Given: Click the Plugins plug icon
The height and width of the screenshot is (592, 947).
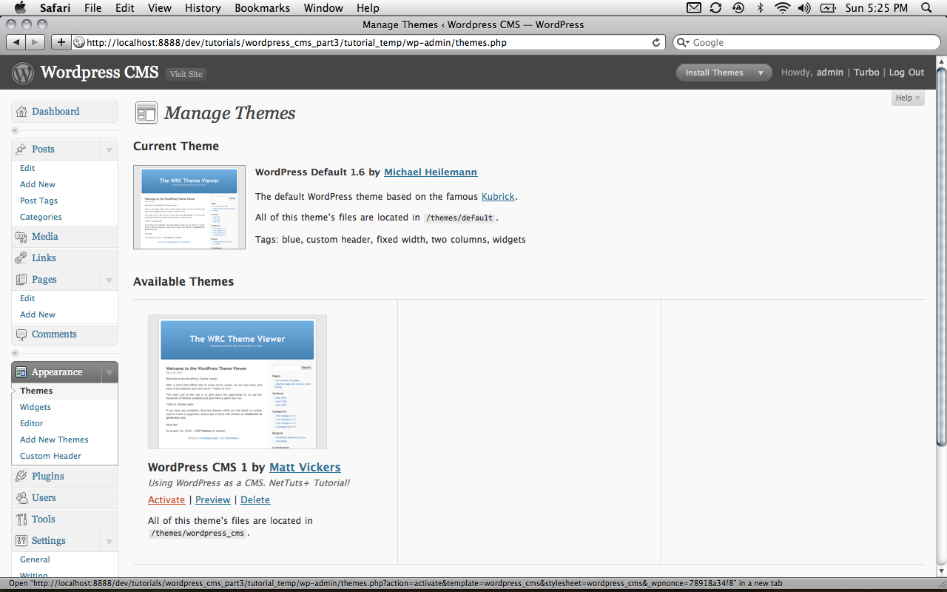Looking at the screenshot, I should coord(21,477).
